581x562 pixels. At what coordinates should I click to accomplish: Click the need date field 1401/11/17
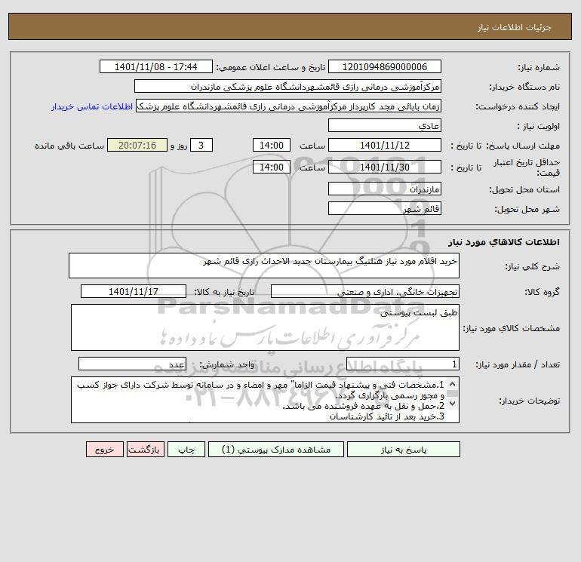pyautogui.click(x=134, y=291)
